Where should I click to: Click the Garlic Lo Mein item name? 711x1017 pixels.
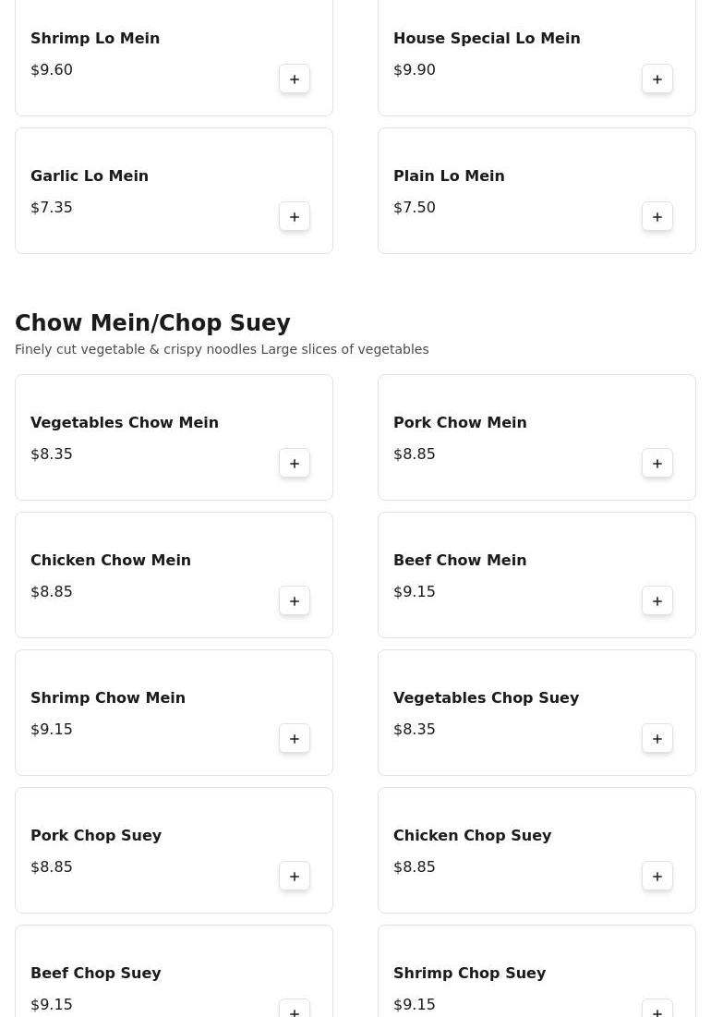(x=90, y=176)
